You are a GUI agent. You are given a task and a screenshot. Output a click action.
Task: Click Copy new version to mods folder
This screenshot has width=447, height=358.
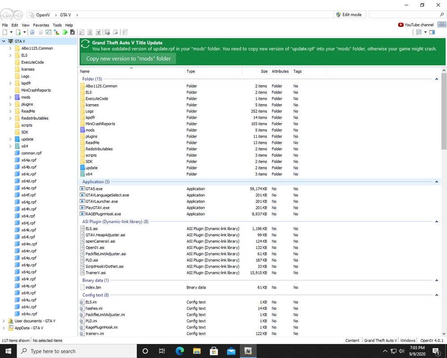[128, 58]
